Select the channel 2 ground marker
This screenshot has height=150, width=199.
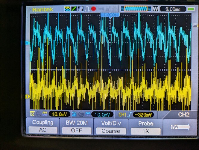point(27,43)
